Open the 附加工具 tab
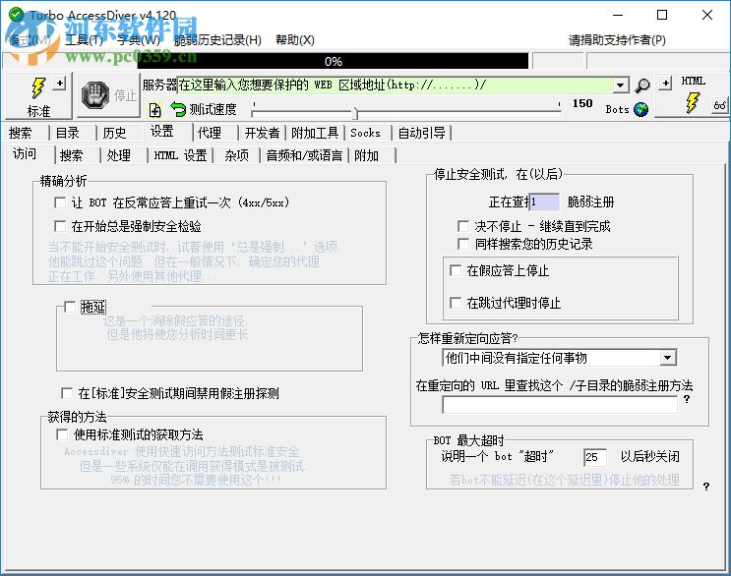This screenshot has width=731, height=576. 315,133
